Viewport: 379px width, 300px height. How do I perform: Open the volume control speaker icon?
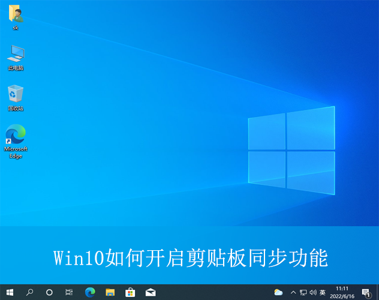312,292
